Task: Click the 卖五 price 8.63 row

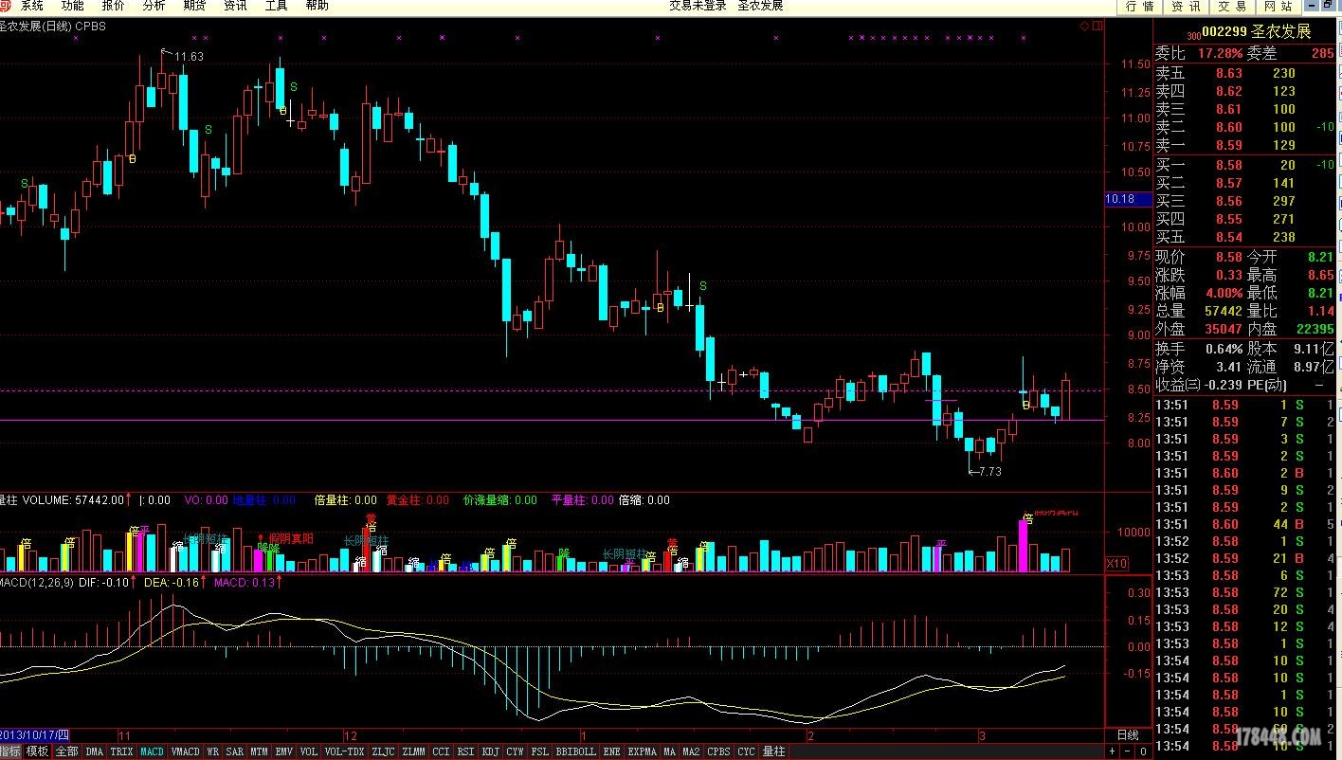Action: [x=1243, y=73]
